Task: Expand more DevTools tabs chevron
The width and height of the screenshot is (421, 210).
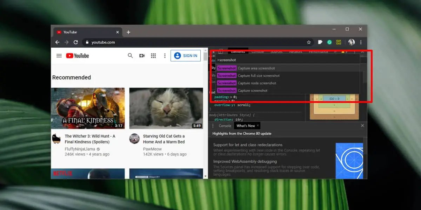Action: pyautogui.click(x=335, y=52)
